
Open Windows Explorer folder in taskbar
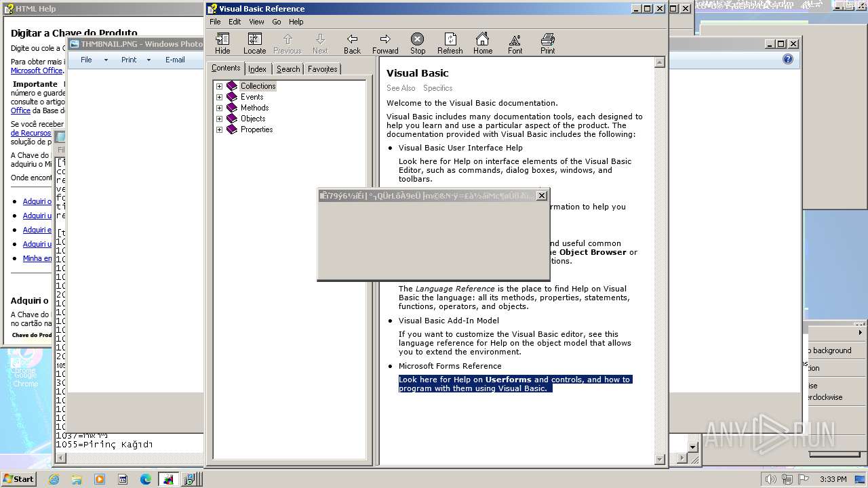tap(77, 479)
